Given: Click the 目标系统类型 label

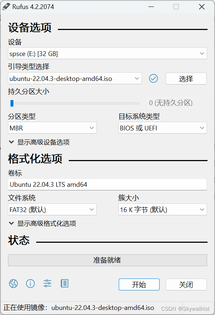Looking at the screenshot, I should point(139,116).
